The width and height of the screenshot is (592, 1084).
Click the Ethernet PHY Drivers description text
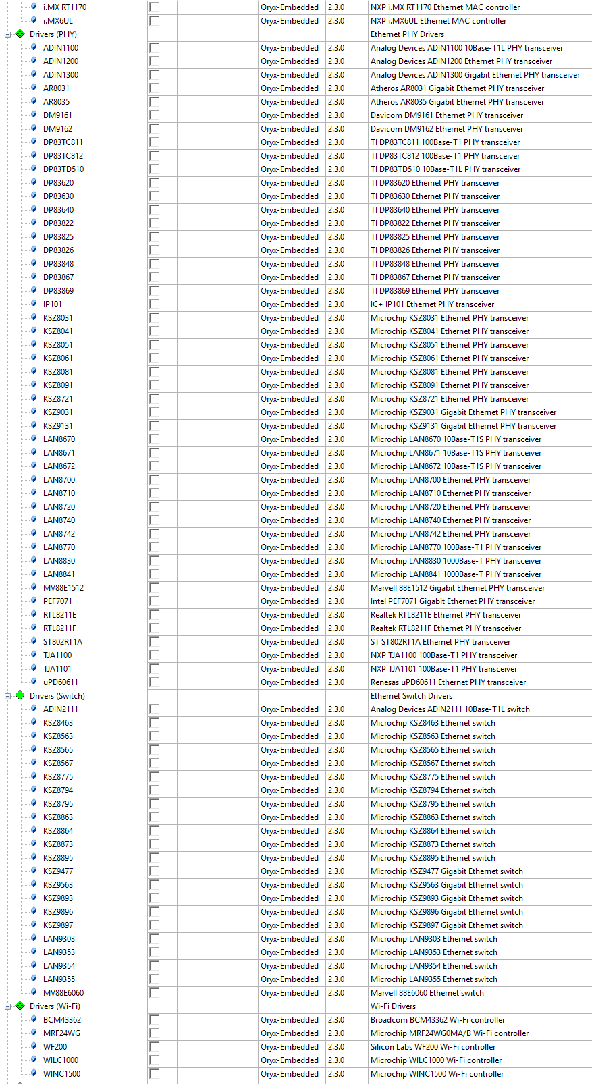[x=407, y=34]
